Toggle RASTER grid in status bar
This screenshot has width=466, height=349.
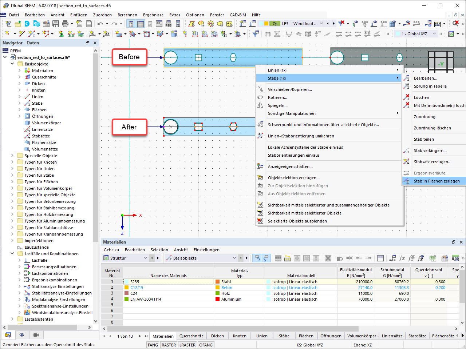point(169,345)
